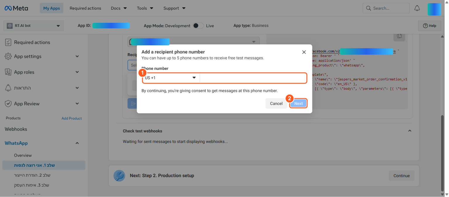The image size is (449, 197).
Task: Expand the התראות section
Action: [x=77, y=88]
